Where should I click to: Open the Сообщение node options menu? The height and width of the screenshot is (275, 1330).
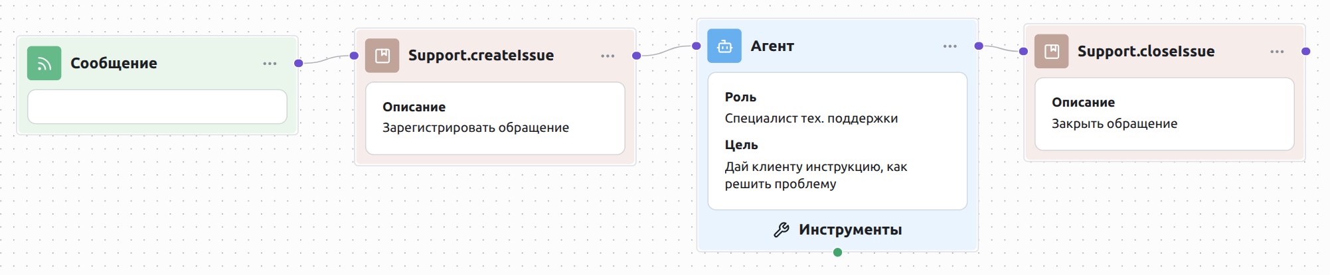270,64
